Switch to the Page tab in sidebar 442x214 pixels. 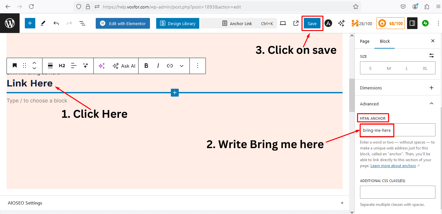(364, 41)
